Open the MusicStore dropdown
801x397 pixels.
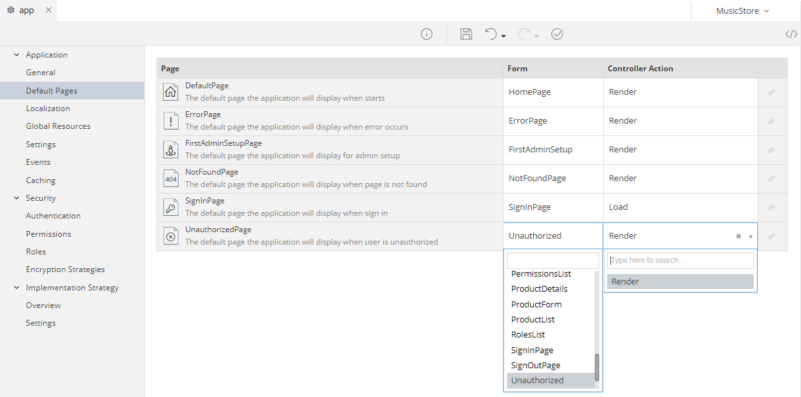(x=741, y=10)
